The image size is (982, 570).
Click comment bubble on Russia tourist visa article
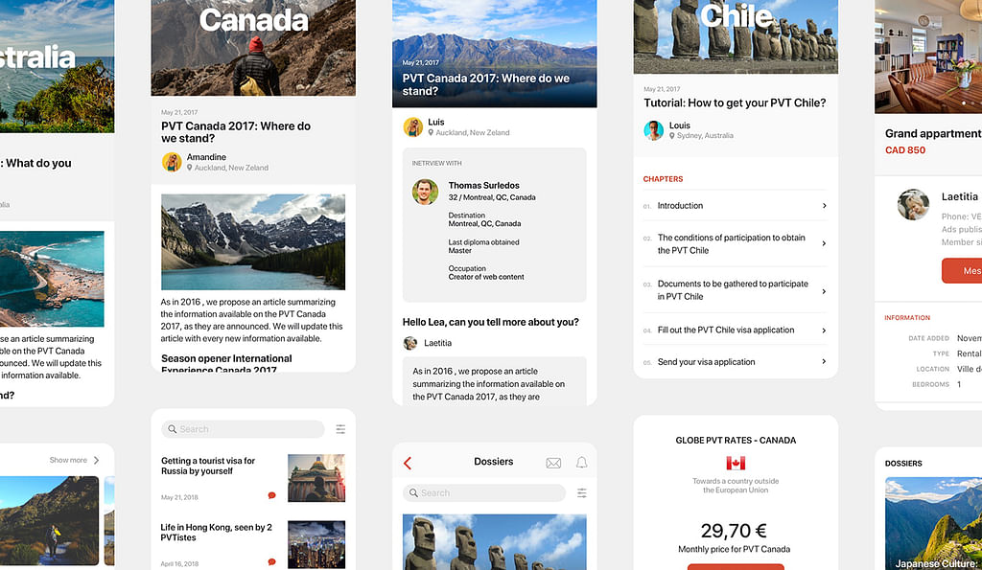click(271, 496)
